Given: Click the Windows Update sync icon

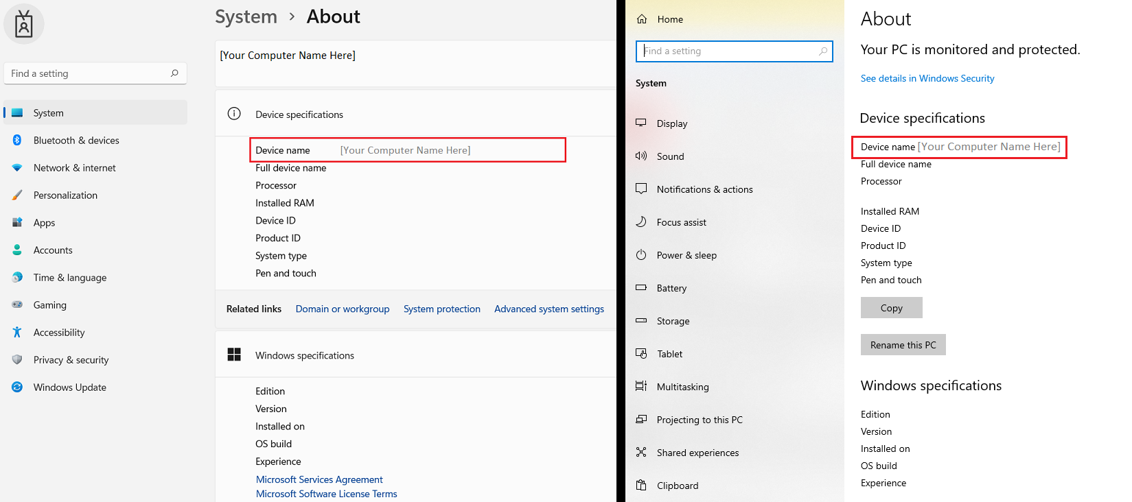Looking at the screenshot, I should pos(17,387).
